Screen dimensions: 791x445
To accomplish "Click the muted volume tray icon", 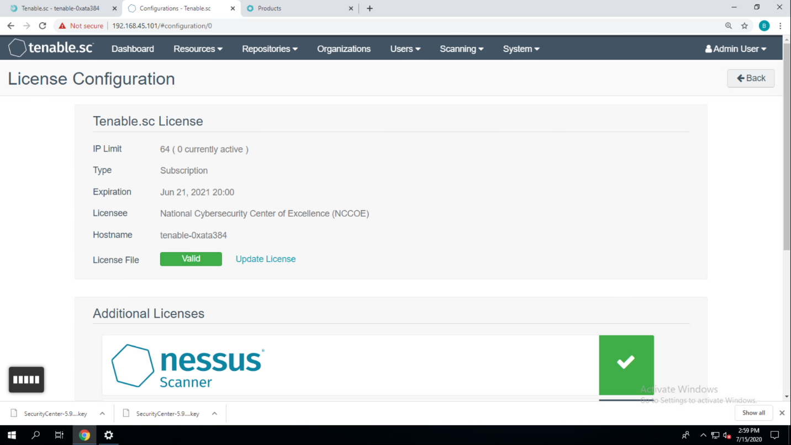I will coord(728,435).
